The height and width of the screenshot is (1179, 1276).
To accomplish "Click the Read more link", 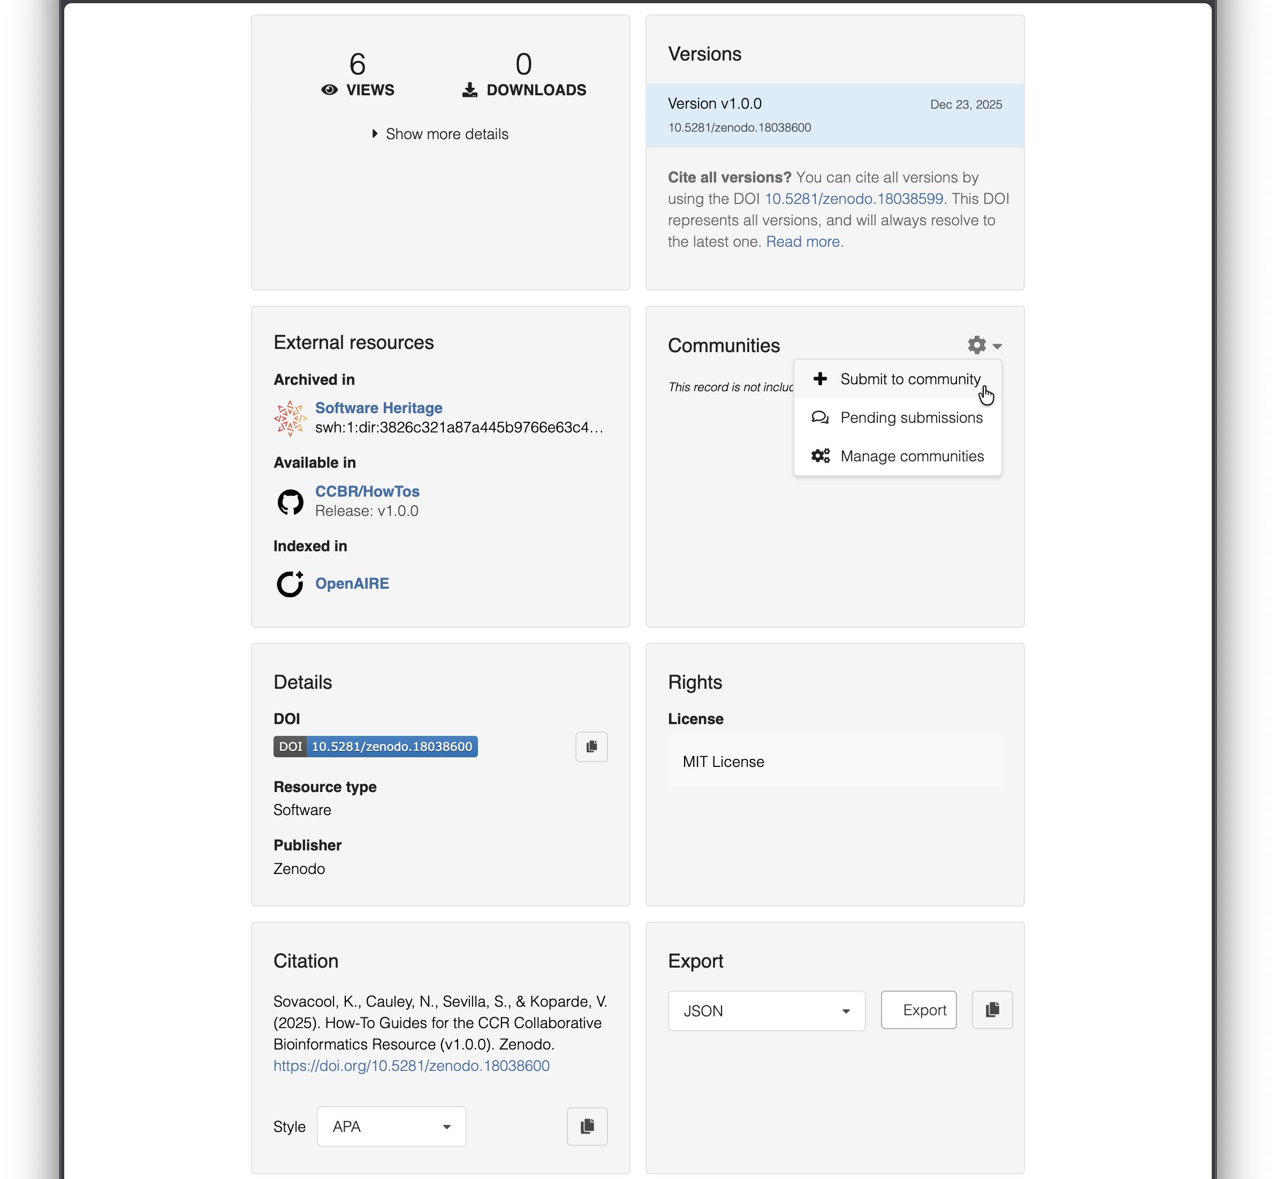I will pos(803,242).
